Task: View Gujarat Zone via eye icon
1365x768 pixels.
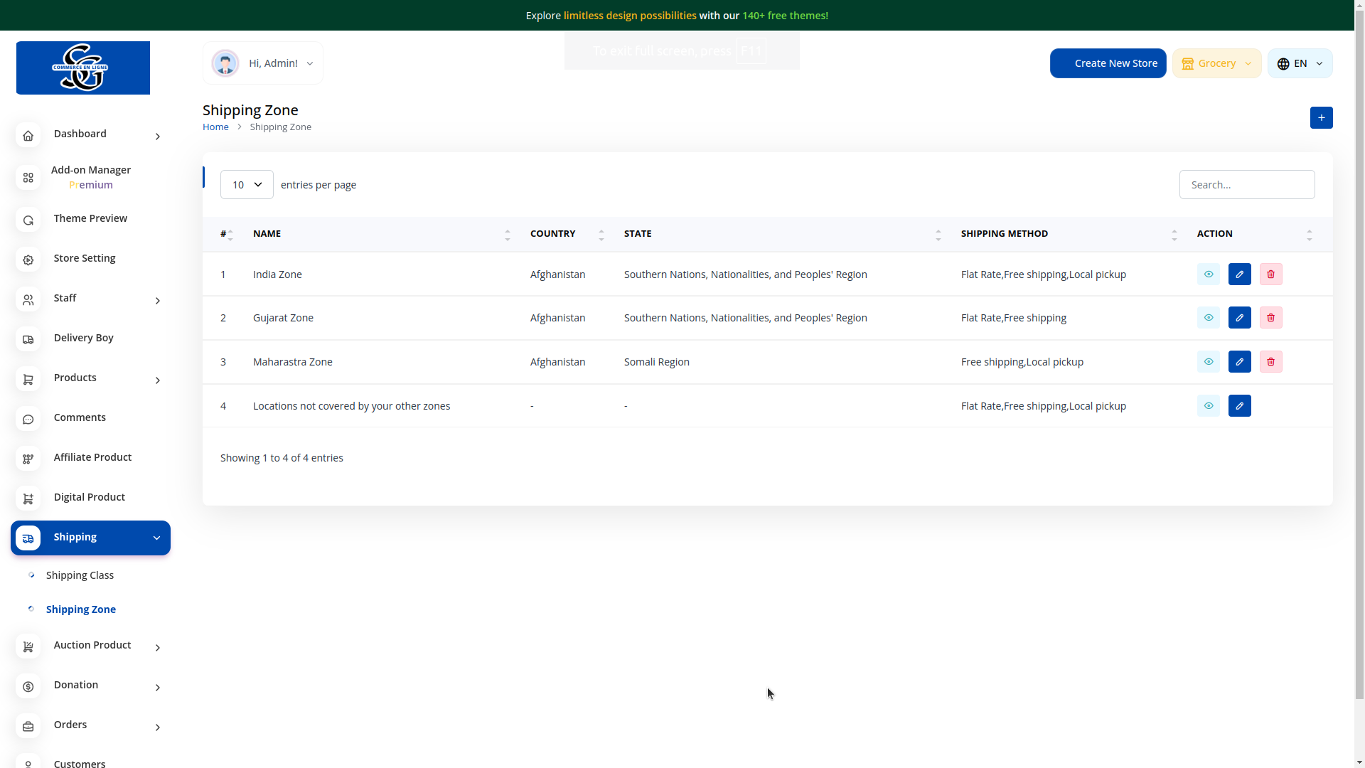Action: [1208, 318]
